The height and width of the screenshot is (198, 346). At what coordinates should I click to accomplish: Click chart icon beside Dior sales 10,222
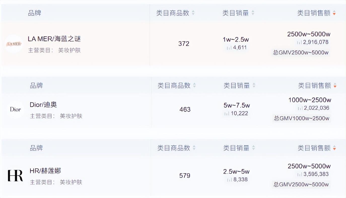point(227,114)
